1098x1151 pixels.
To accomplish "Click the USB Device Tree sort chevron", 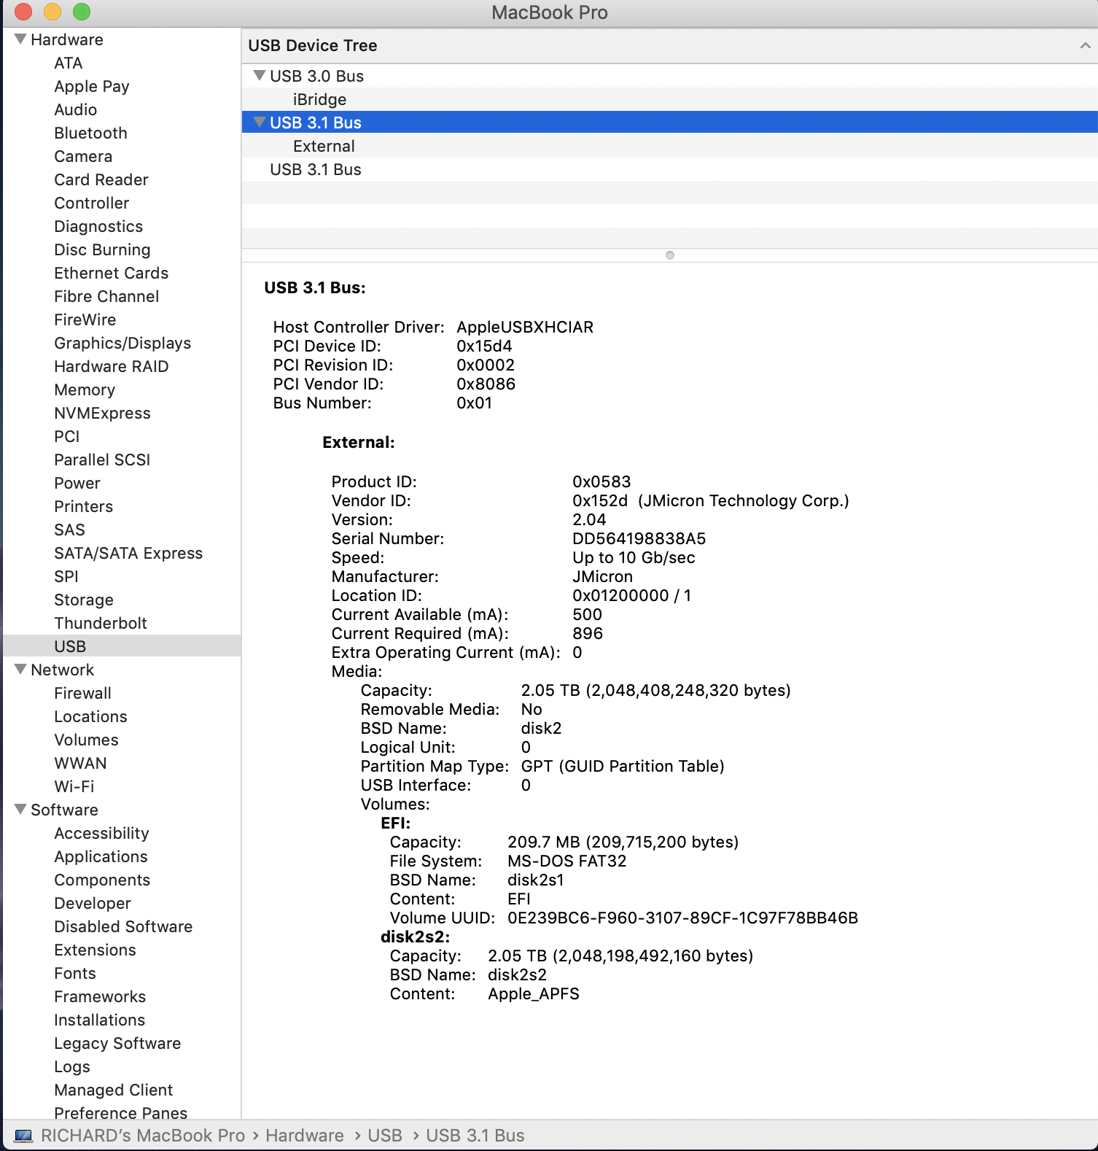I will (x=1085, y=45).
